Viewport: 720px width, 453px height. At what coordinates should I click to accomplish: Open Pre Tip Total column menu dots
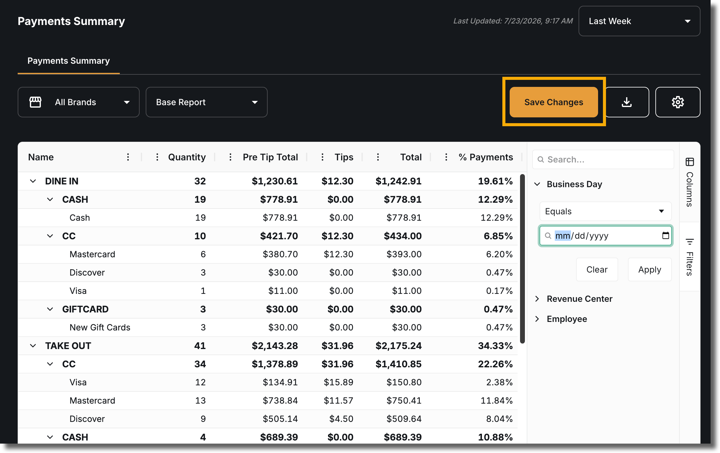coord(230,157)
